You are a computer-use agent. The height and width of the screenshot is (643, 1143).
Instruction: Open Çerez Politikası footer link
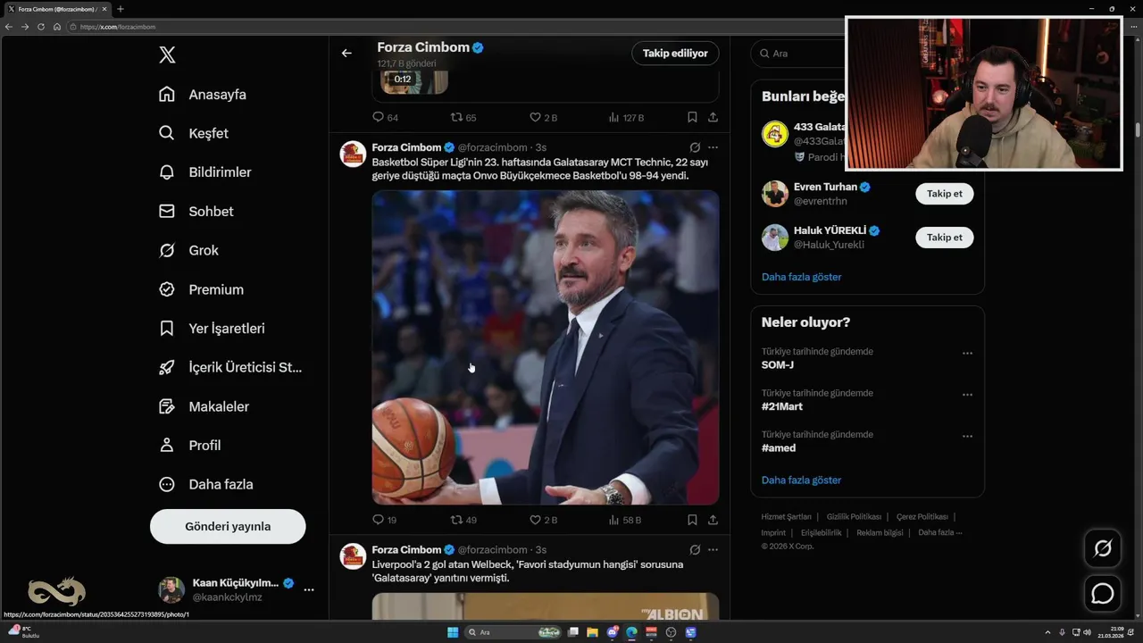(x=922, y=517)
